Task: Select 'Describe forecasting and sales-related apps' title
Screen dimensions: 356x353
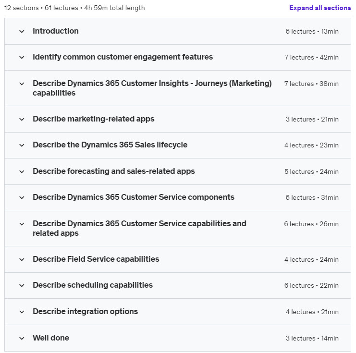Action: tap(114, 171)
